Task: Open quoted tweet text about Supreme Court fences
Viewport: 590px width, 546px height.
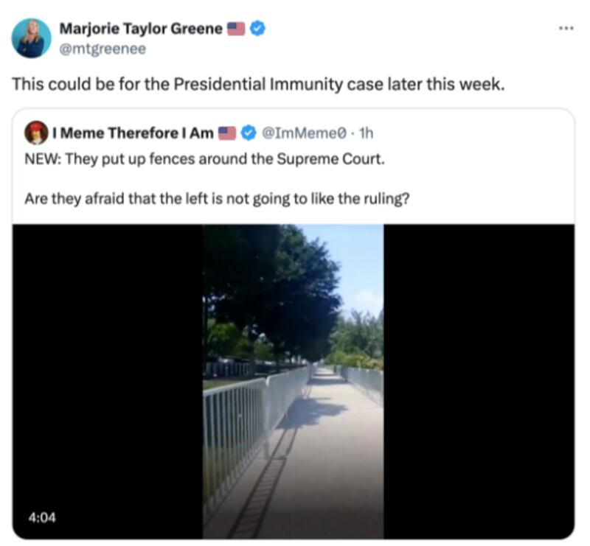Action: tap(205, 159)
